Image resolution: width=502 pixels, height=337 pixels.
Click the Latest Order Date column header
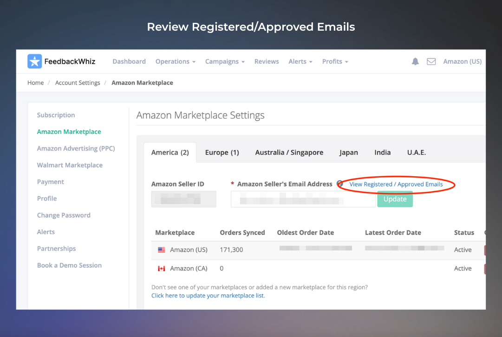click(393, 232)
